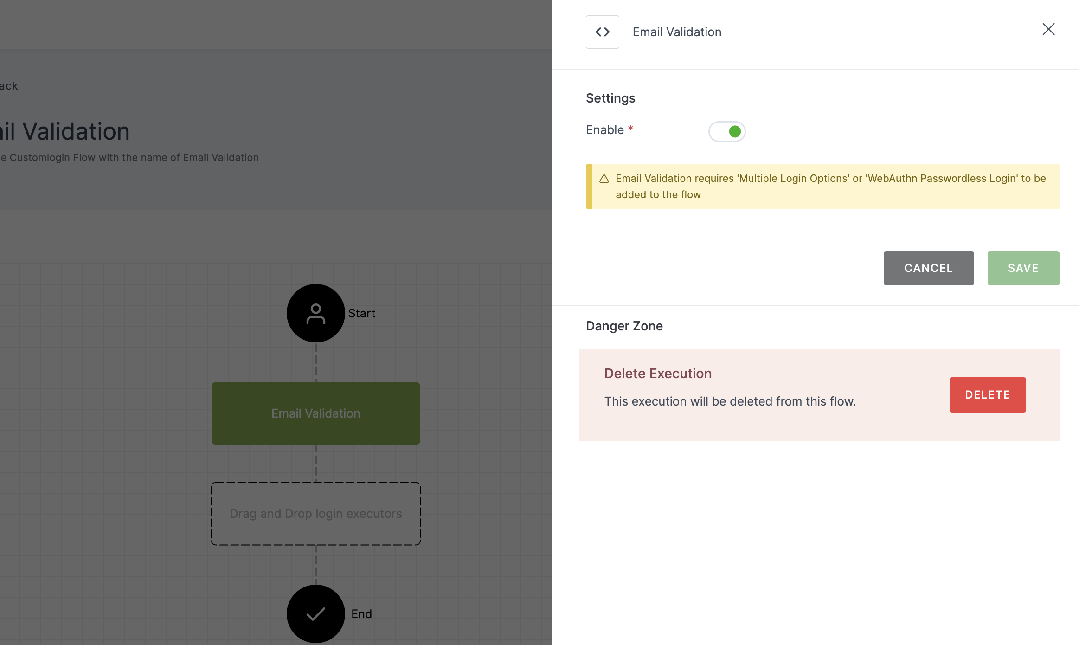Expand the Danger Zone section
1079x645 pixels.
pyautogui.click(x=624, y=326)
